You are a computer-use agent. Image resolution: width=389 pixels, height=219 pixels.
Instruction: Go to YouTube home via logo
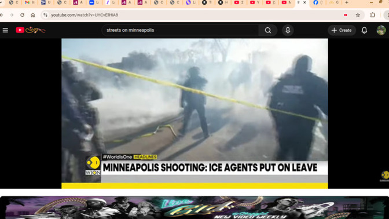tap(30, 30)
